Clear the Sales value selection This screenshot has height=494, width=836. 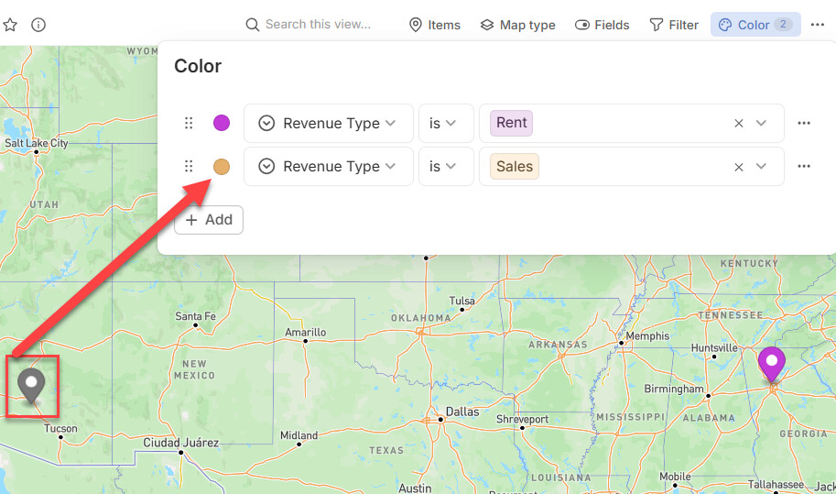point(738,167)
